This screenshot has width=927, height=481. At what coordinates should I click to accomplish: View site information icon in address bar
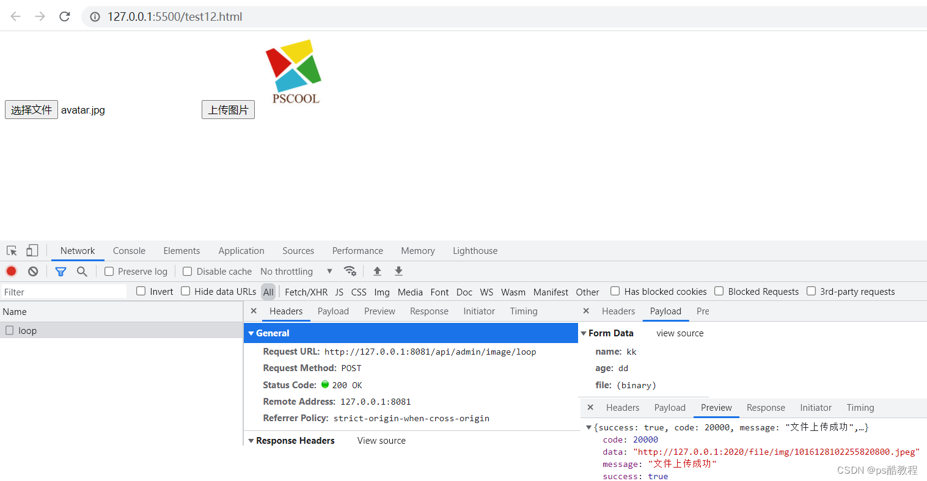point(95,17)
